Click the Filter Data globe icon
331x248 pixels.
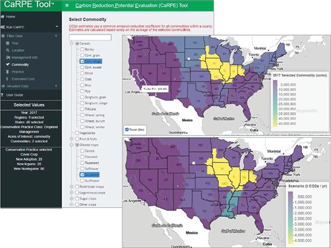(x=3, y=36)
